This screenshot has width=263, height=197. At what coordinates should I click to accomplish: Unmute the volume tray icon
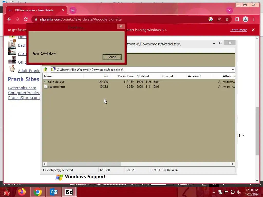239,192
